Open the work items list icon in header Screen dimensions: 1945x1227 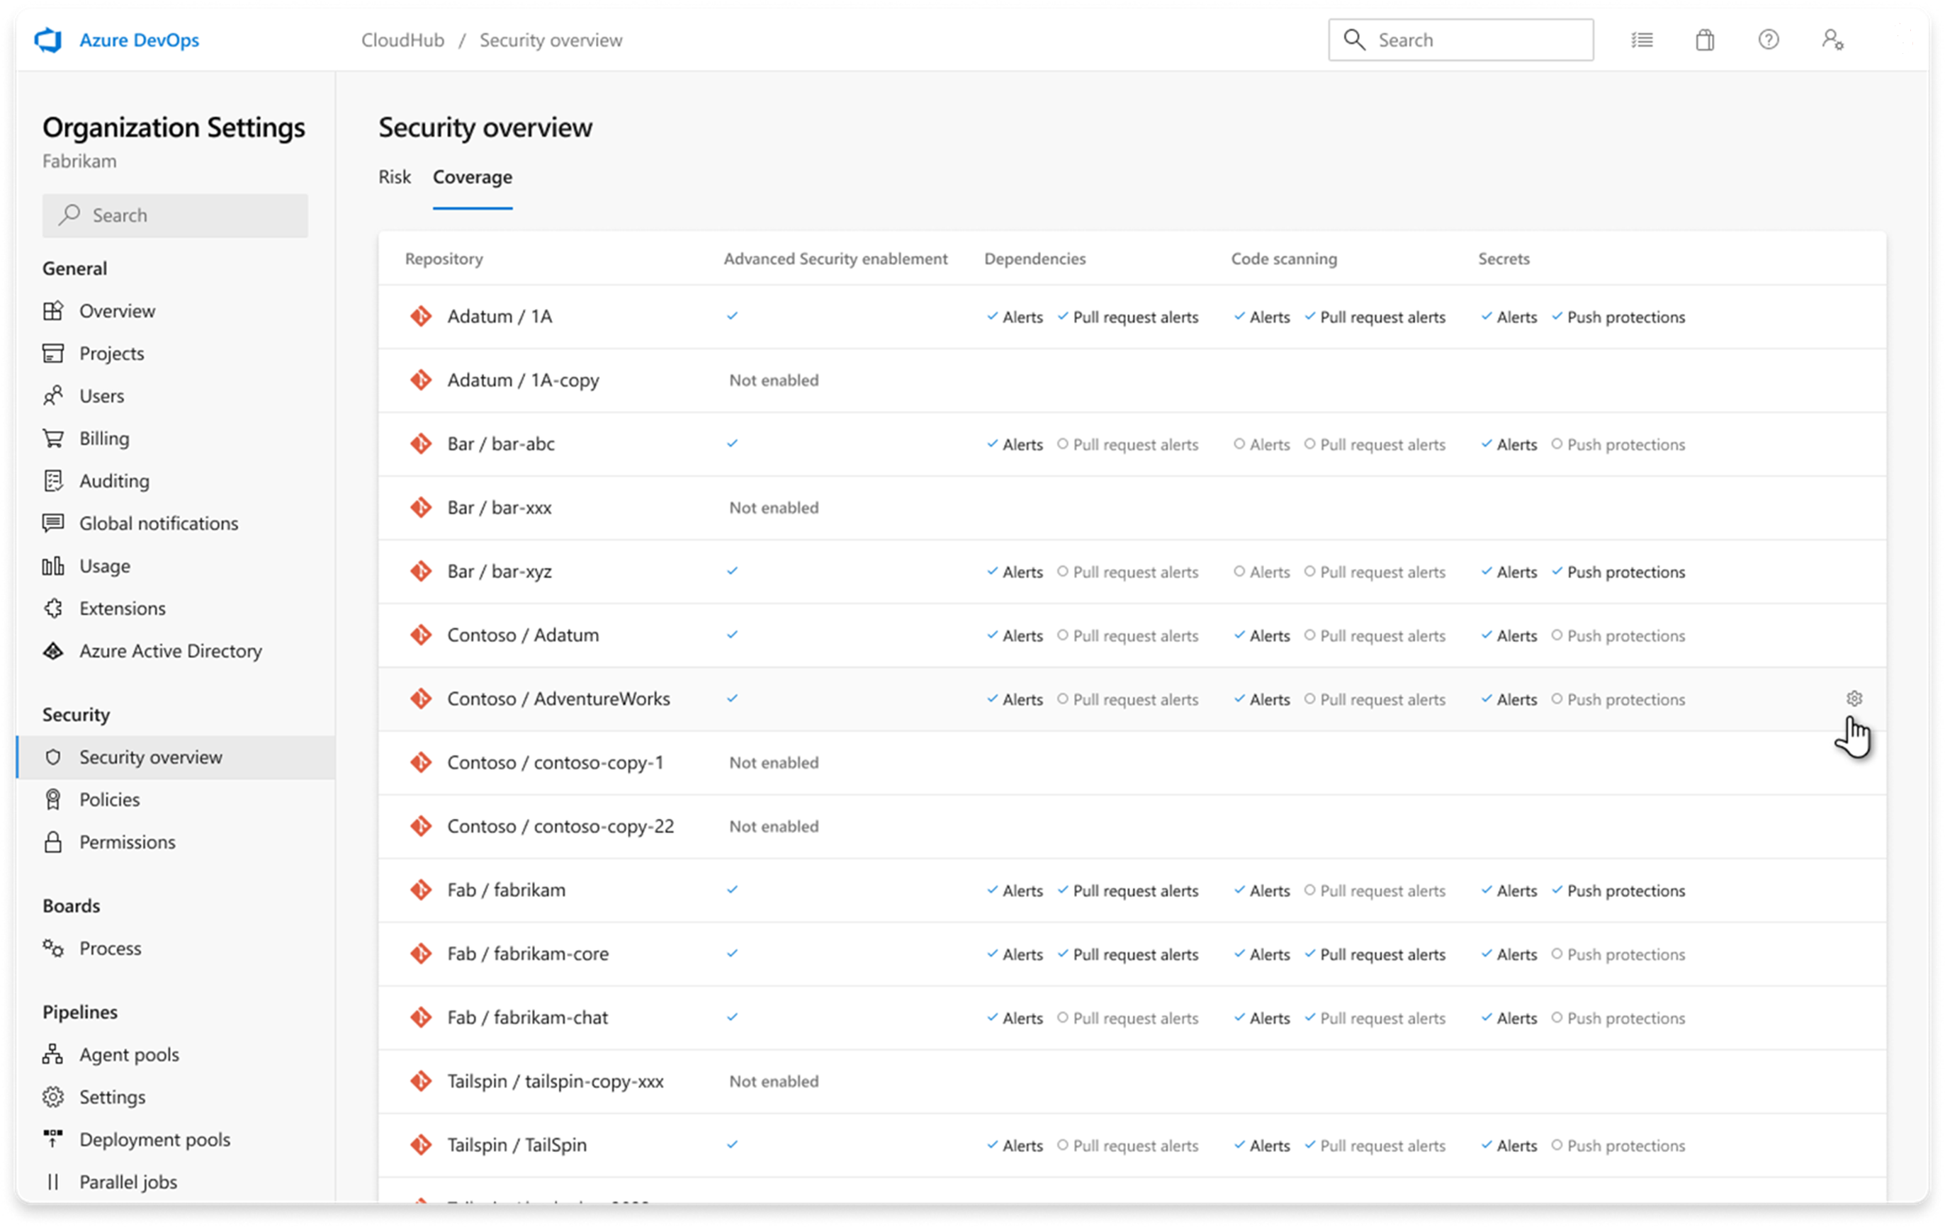(1641, 40)
